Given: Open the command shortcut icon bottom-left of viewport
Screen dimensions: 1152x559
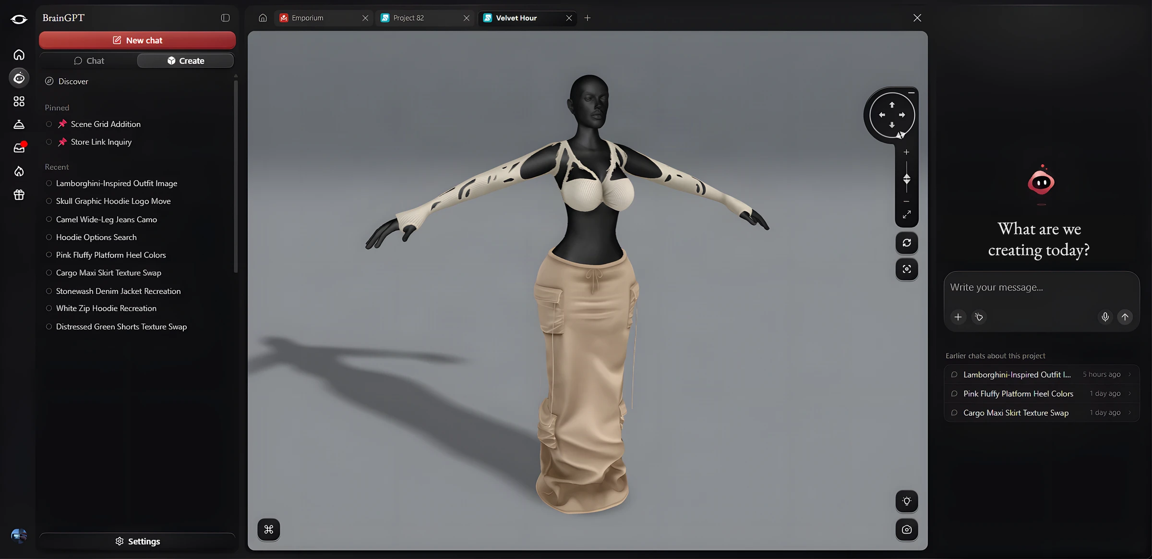Looking at the screenshot, I should point(269,530).
